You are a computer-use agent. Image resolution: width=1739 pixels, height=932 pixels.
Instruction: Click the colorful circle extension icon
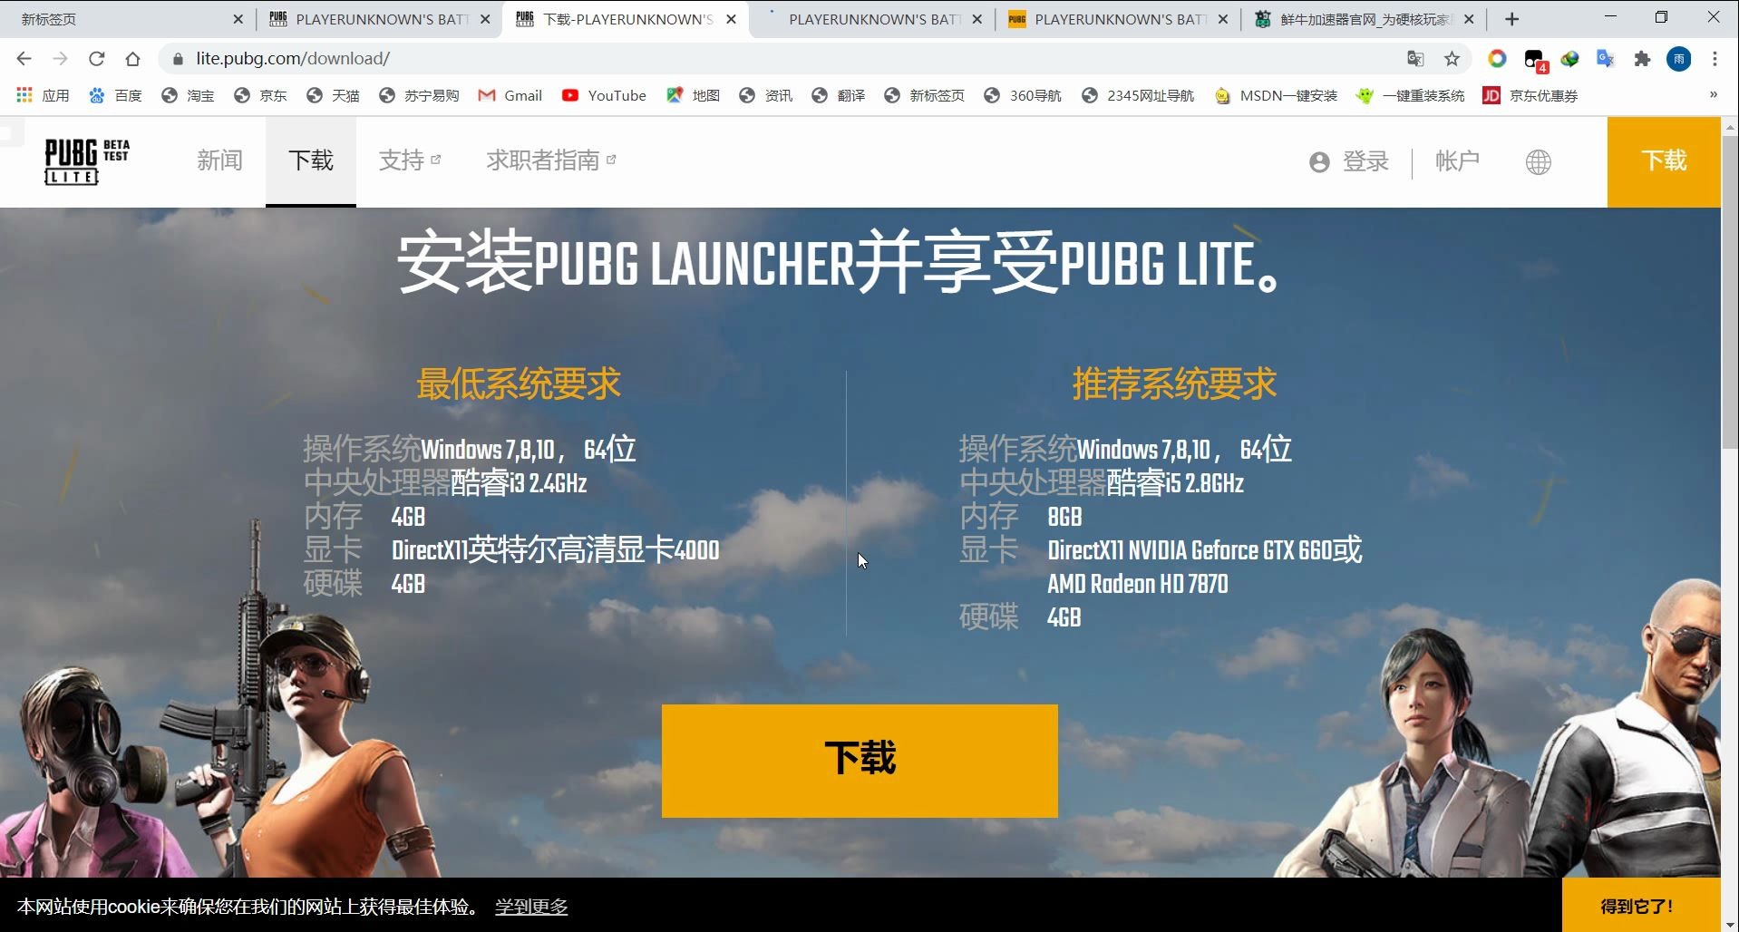pyautogui.click(x=1497, y=59)
